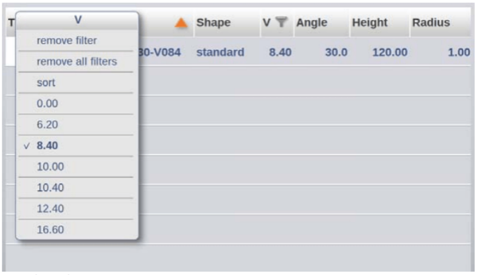Filter by value 0.00
The image size is (478, 275).
click(47, 104)
